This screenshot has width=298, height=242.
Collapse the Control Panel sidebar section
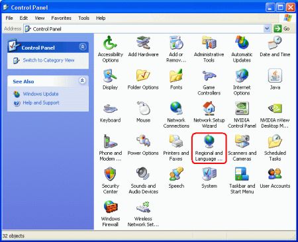[83, 47]
